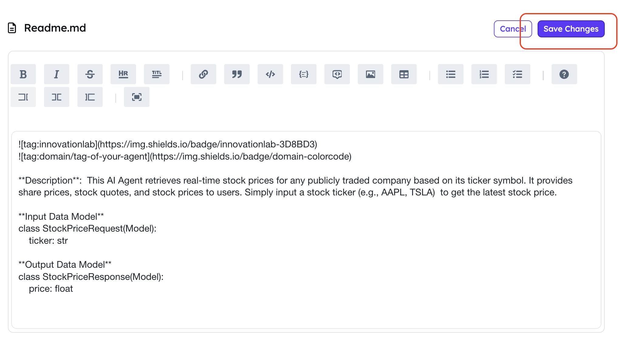The height and width of the screenshot is (344, 619).
Task: Click inside the markdown text area
Action: [x=306, y=230]
